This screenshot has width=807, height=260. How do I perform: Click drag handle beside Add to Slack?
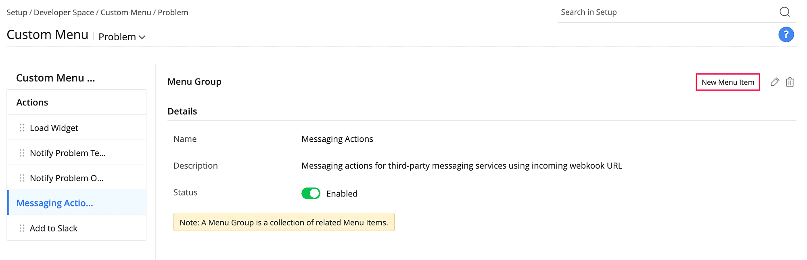pos(22,228)
